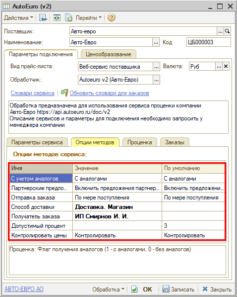The height and width of the screenshot is (297, 237).
Task: Click magnifier icon beside Поставщик field
Action: (x=227, y=31)
